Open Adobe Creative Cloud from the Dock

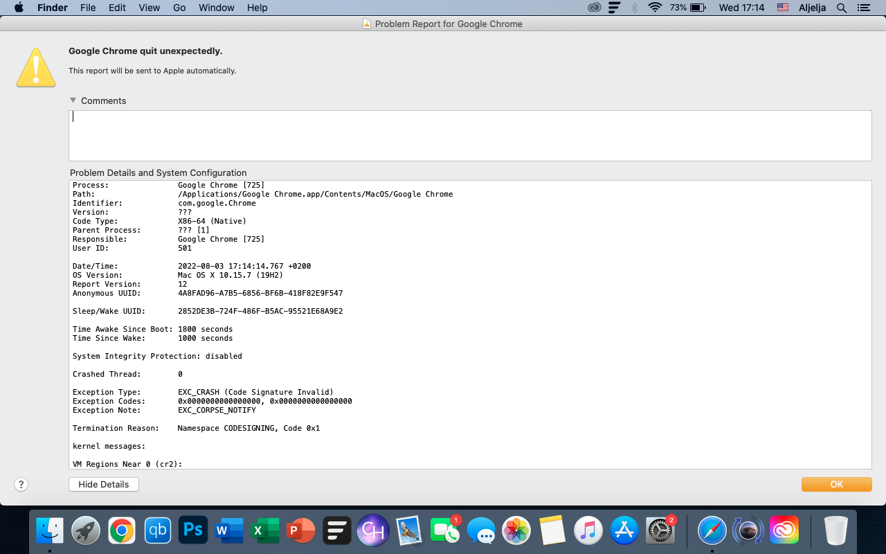[784, 531]
